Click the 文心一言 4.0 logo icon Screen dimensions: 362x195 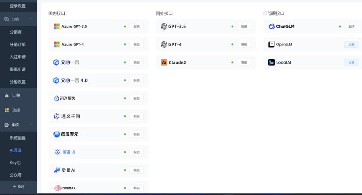coord(56,80)
